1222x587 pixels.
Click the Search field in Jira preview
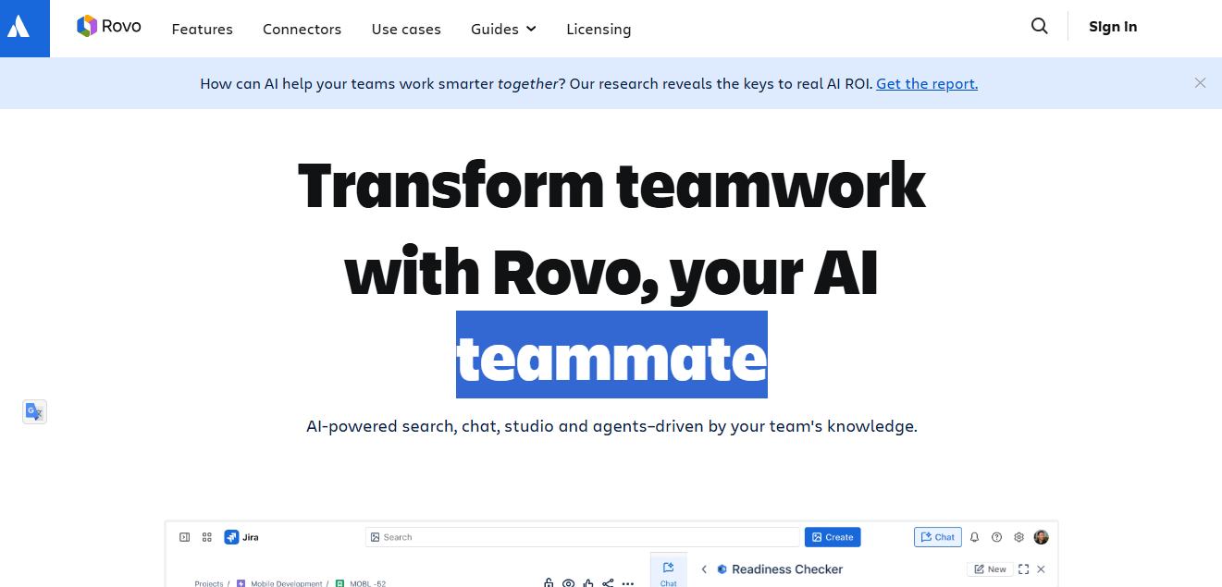[583, 537]
